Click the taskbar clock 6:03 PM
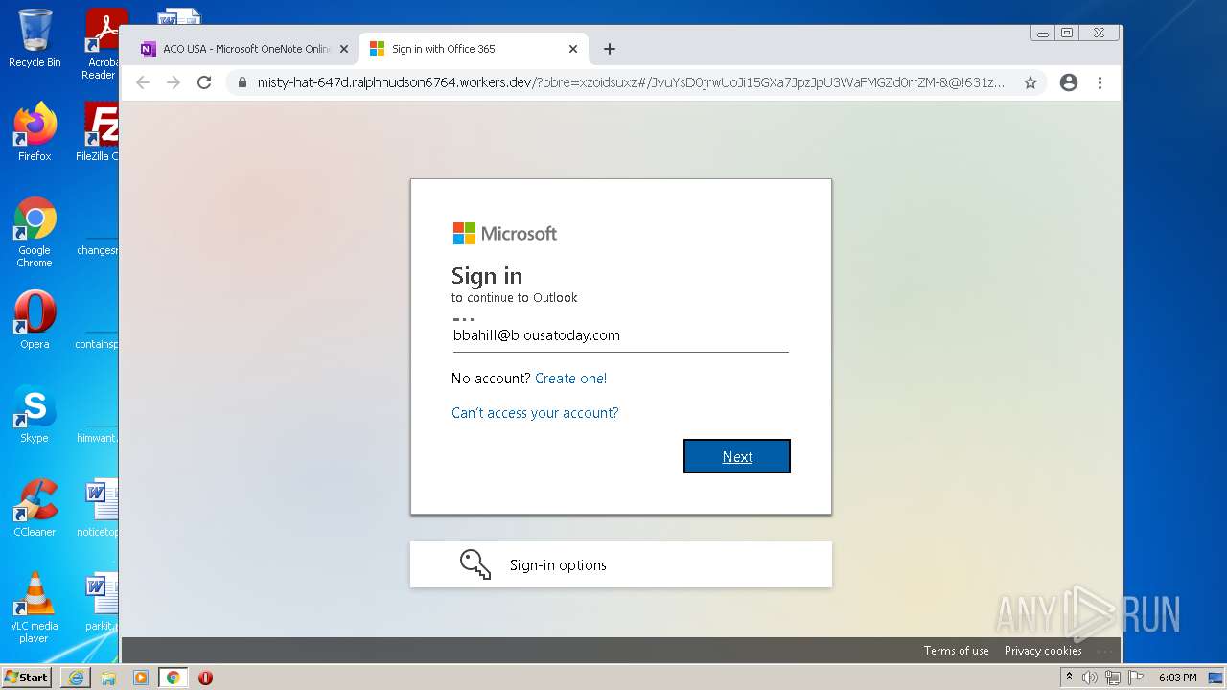 [1177, 678]
